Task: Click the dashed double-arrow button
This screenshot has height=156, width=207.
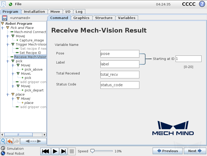Action: 33,141
